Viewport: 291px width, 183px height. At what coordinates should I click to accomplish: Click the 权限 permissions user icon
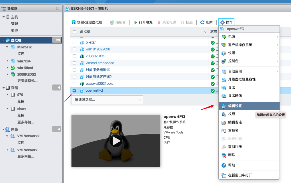coord(224,114)
